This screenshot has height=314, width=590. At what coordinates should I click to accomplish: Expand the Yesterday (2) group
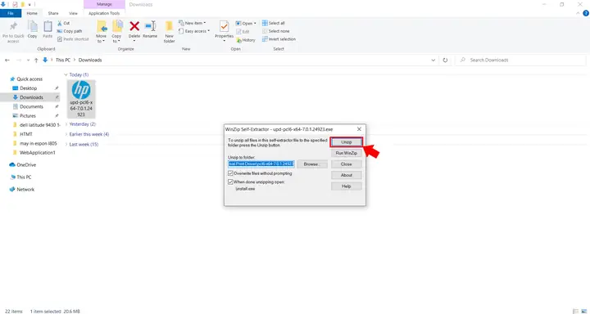(x=81, y=124)
